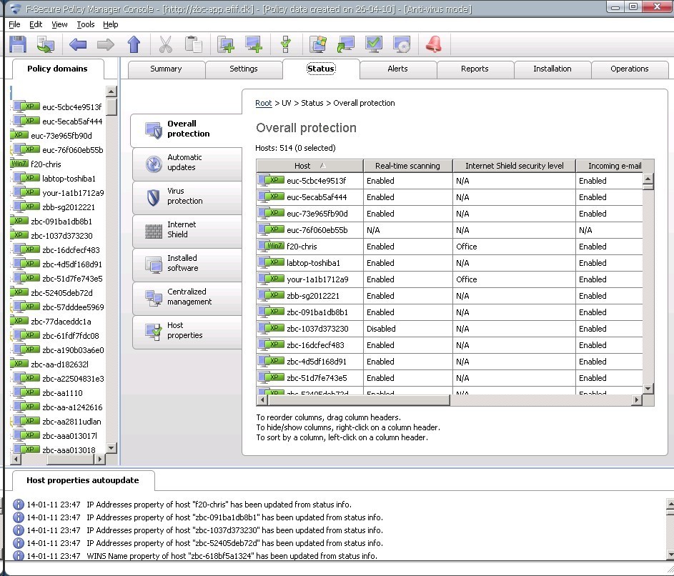This screenshot has height=576, width=674.
Task: Click the clipboard Paste icon
Action: tap(193, 45)
